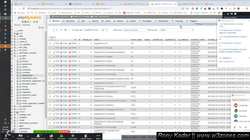Select checkbox for Department of Chemistry row
Screen dimensions: 250x140
click(50, 114)
